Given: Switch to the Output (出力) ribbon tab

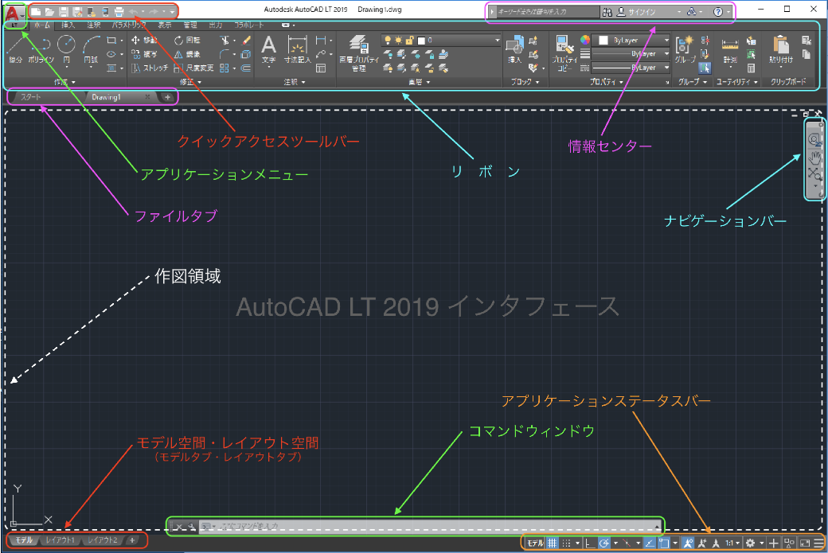Looking at the screenshot, I should coord(216,25).
